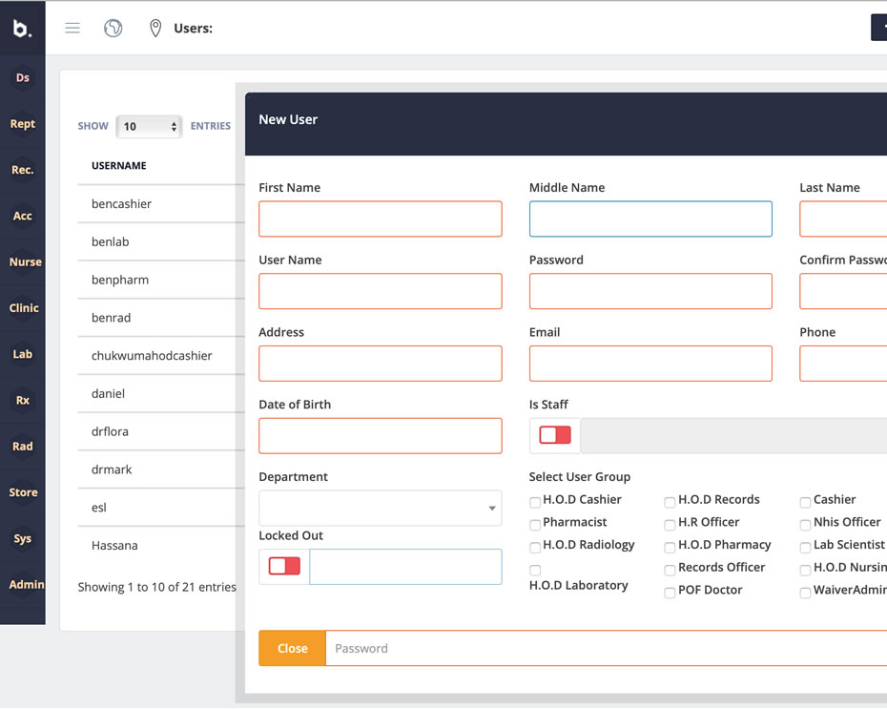Click the Confirm Password field
This screenshot has height=709, width=887.
coord(843,291)
